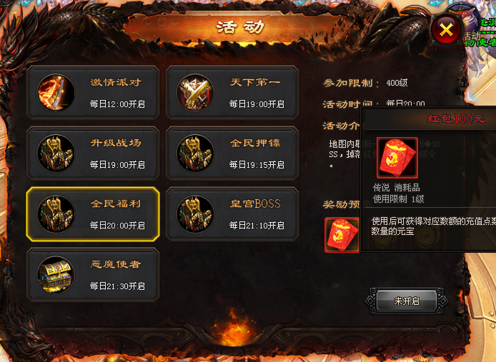The height and width of the screenshot is (362, 496).
Task: Choose the 恶魔使者 21:30 activity
Action: (93, 275)
